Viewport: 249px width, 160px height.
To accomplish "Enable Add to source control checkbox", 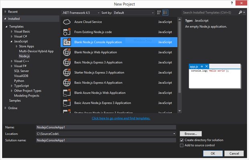I will coord(182,145).
